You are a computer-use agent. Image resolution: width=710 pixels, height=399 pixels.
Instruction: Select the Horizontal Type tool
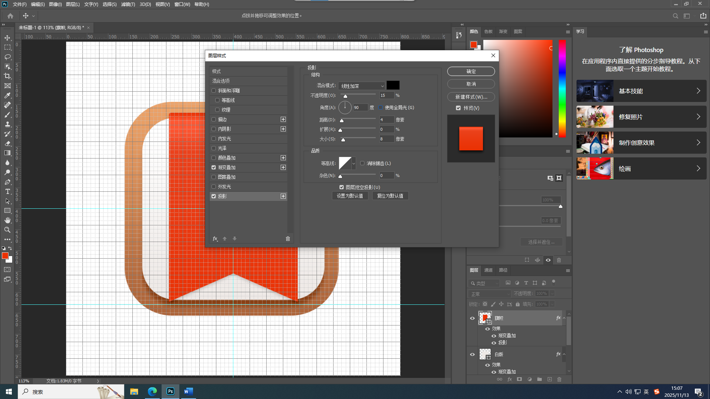(x=7, y=191)
